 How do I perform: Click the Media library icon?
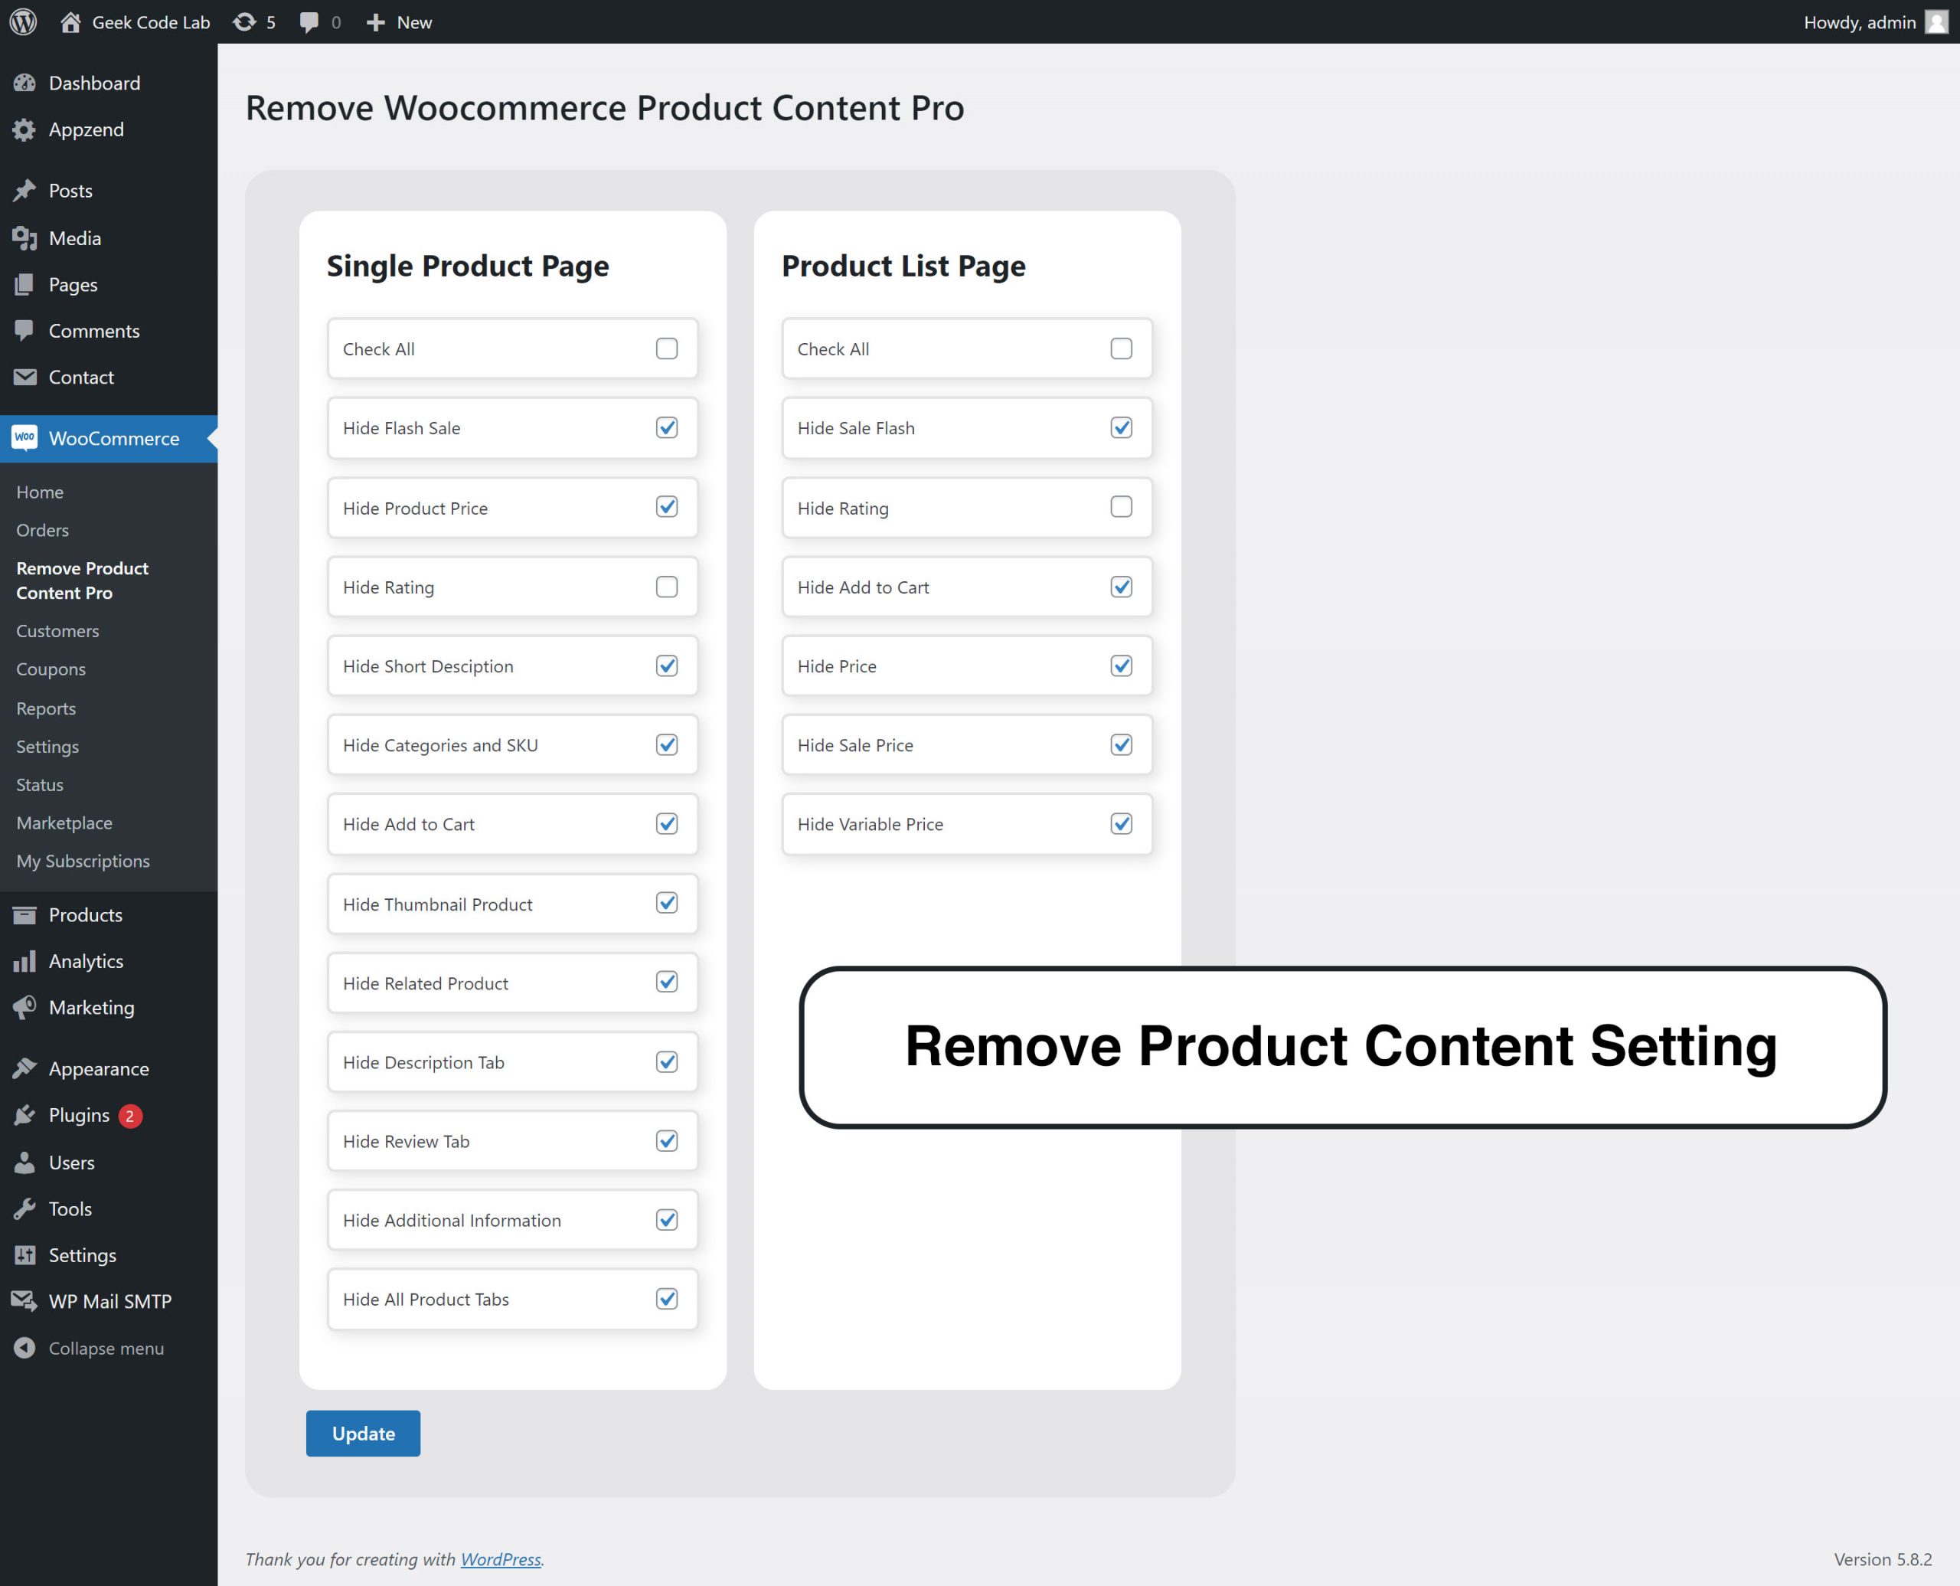click(24, 238)
